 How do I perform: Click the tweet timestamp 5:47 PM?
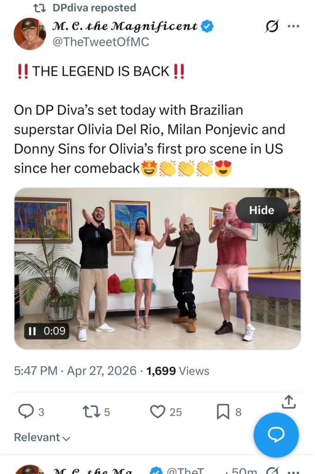click(x=35, y=371)
